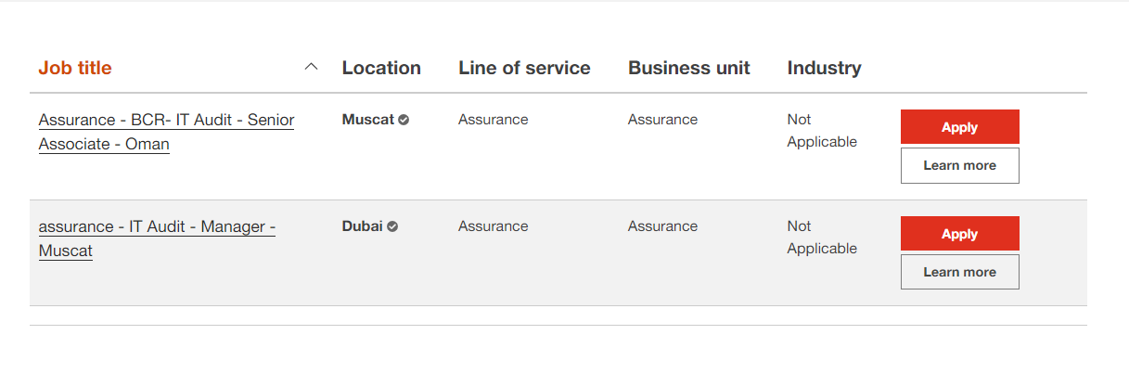Click the Muscat location text

click(368, 120)
